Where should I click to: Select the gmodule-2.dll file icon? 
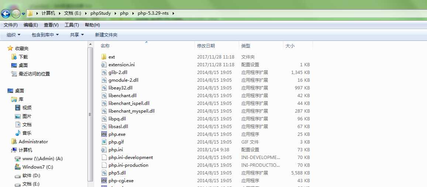(x=104, y=80)
